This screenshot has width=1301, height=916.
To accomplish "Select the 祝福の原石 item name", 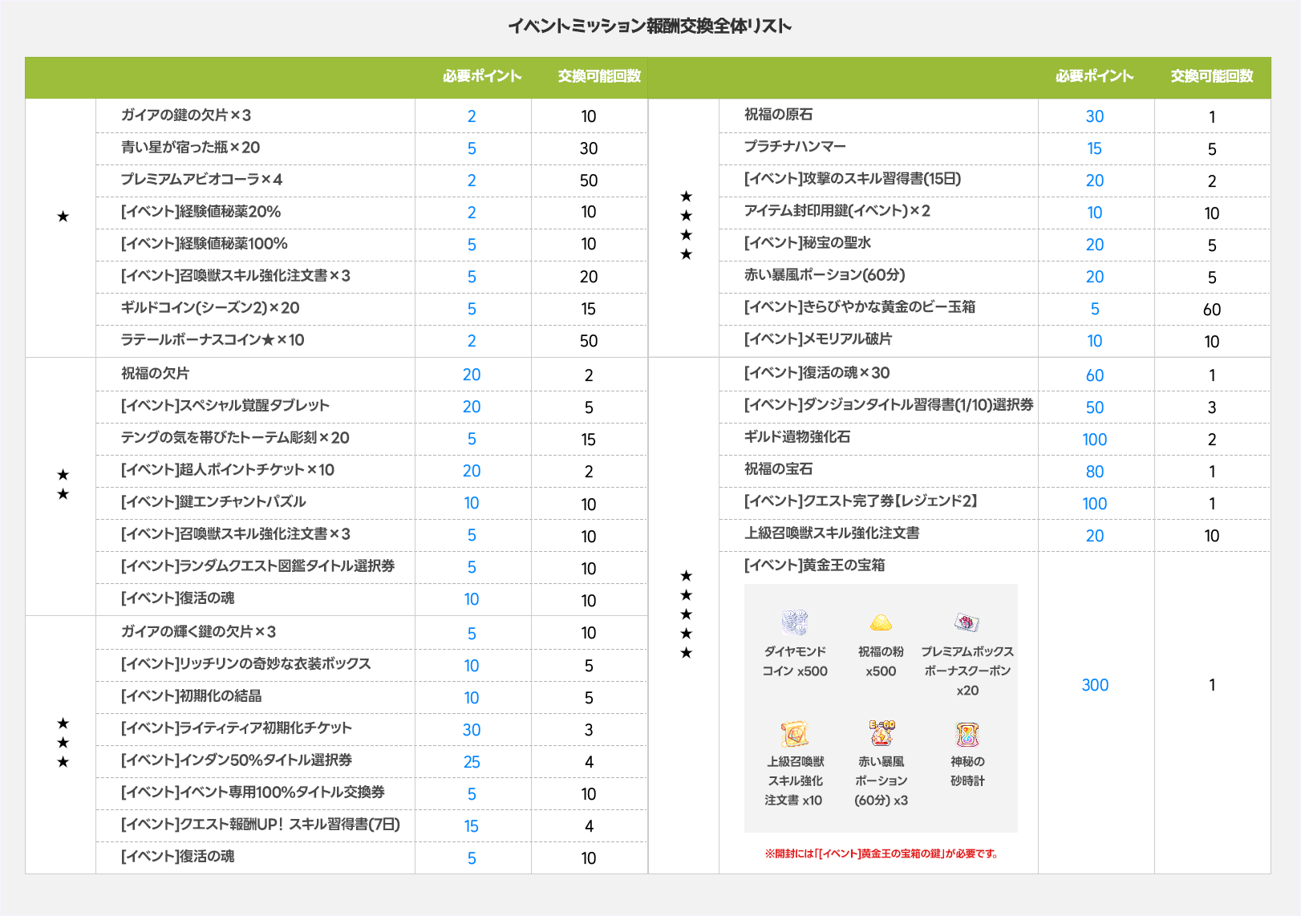I will [778, 115].
